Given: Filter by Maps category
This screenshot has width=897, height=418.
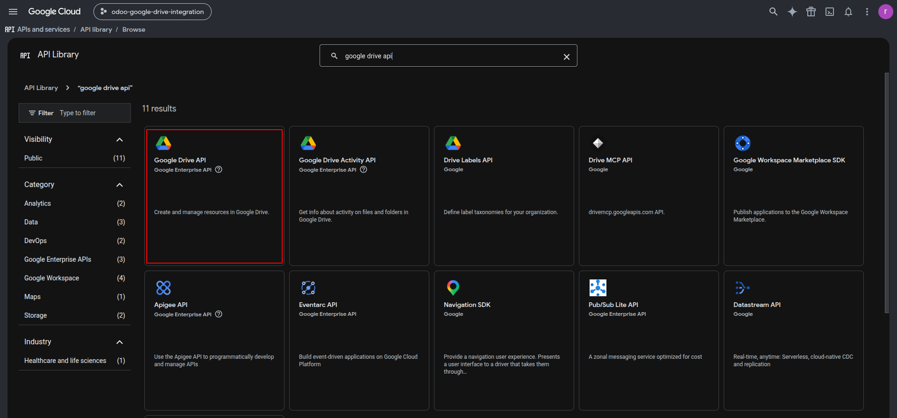Looking at the screenshot, I should [x=75, y=297].
